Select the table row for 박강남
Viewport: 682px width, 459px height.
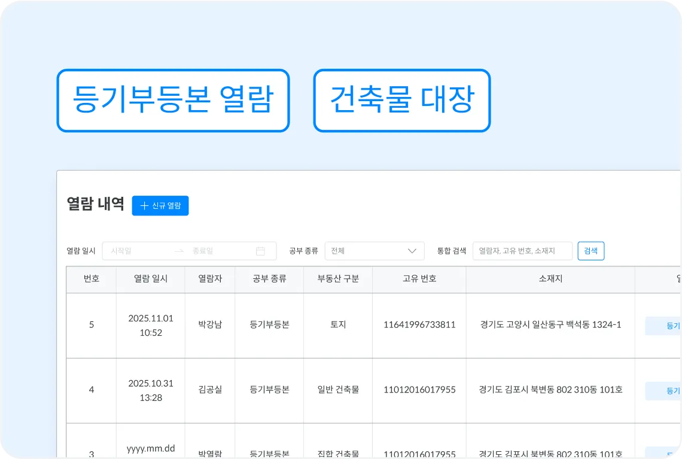tap(338, 326)
